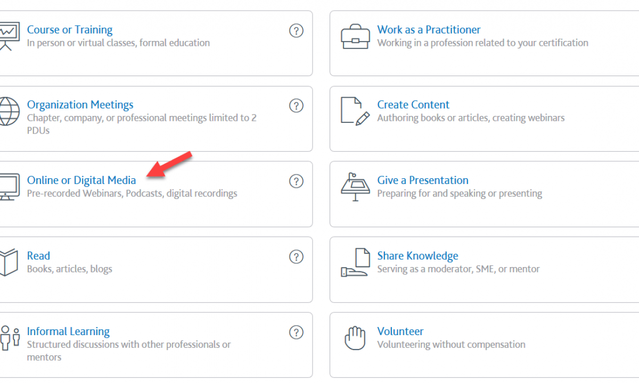This screenshot has height=383, width=639.
Task: Show help tooltip for Organization Meetings
Action: click(x=296, y=105)
